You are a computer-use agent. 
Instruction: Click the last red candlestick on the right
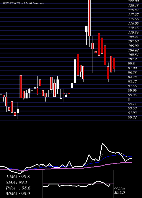click(114, 63)
